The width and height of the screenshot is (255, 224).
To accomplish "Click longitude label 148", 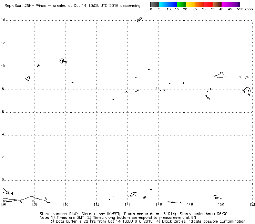I will (x=190, y=204).
